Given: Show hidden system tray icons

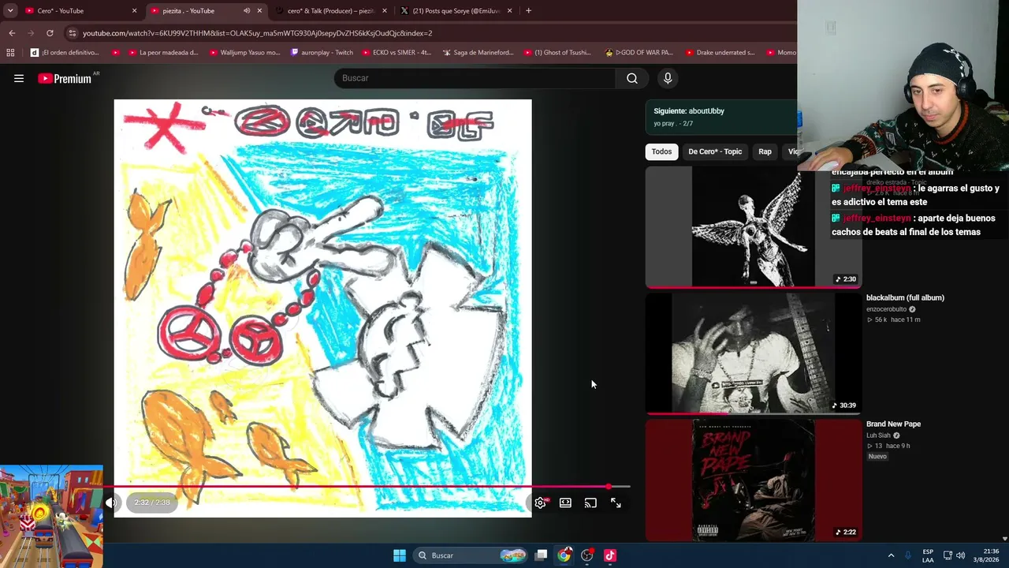Looking at the screenshot, I should point(892,555).
